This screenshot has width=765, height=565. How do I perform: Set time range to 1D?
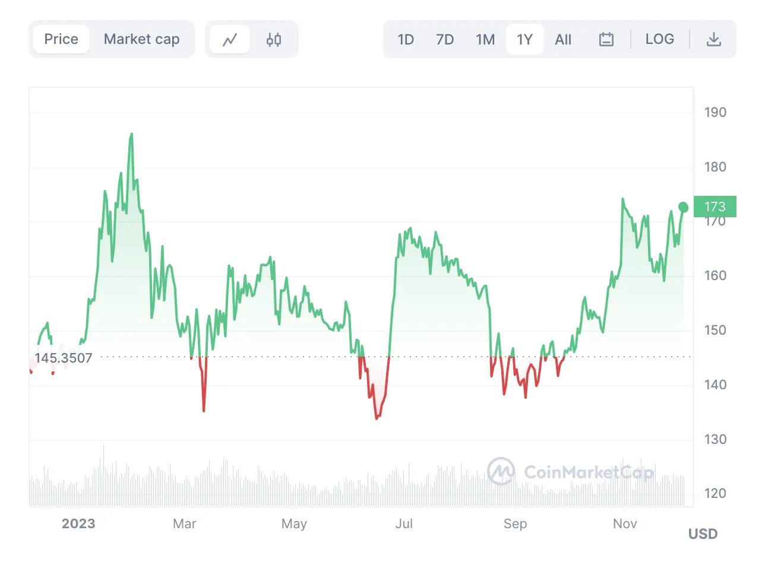tap(406, 40)
